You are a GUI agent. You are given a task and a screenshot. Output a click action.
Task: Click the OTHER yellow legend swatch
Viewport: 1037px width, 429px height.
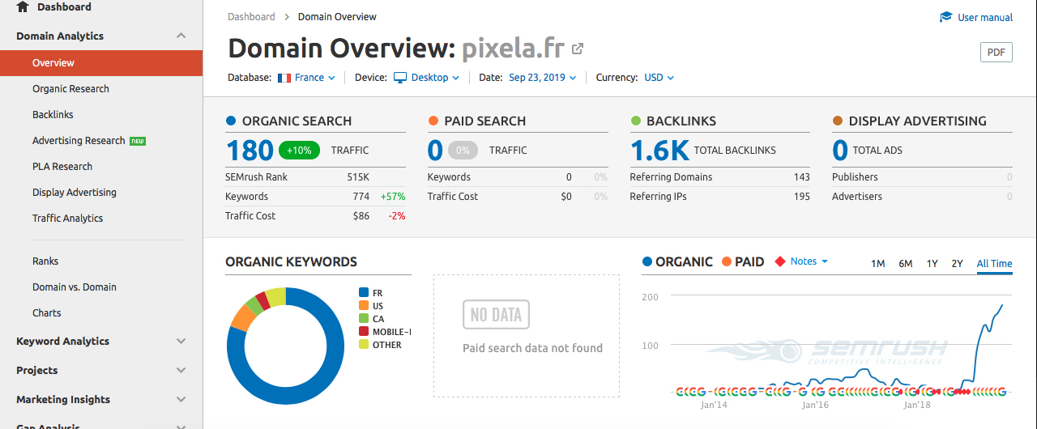[363, 345]
